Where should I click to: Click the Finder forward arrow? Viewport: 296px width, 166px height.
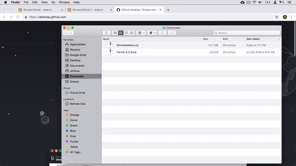point(71,33)
